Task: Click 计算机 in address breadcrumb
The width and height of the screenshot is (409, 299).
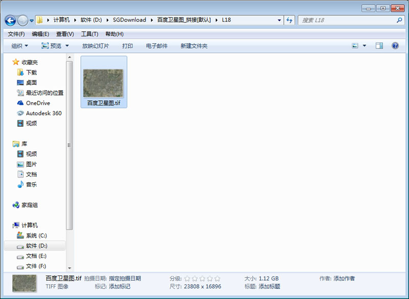Action: 61,20
